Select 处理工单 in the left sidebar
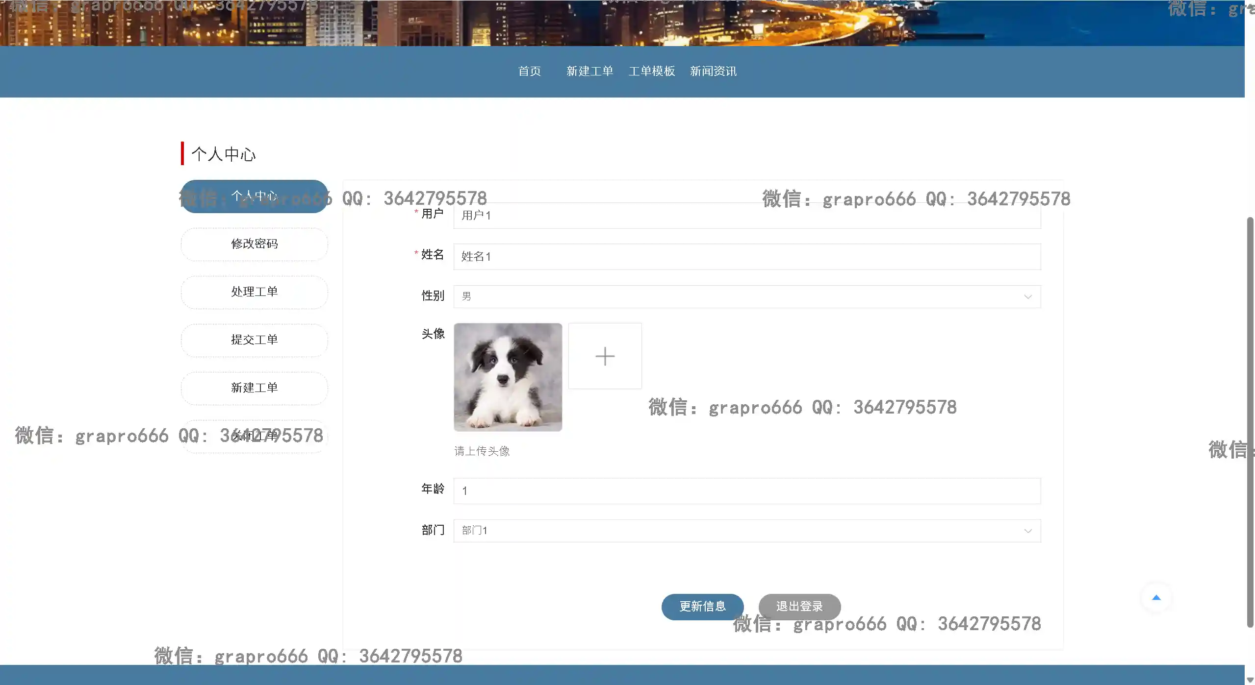 (254, 292)
